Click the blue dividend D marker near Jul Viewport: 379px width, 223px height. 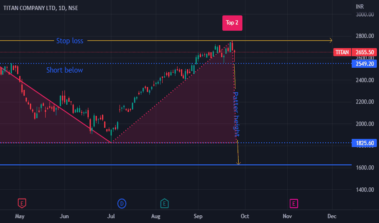coord(122,204)
